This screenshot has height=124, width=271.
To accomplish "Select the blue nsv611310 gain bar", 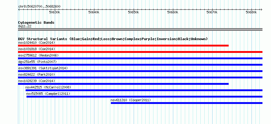I will [x=186, y=103].
